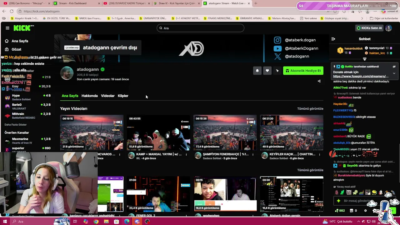400x225 pixels.
Task: Click the sparkle subscribe icon button
Action: (x=277, y=71)
